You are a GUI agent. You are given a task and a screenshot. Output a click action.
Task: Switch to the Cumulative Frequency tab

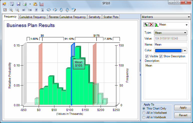32,17
